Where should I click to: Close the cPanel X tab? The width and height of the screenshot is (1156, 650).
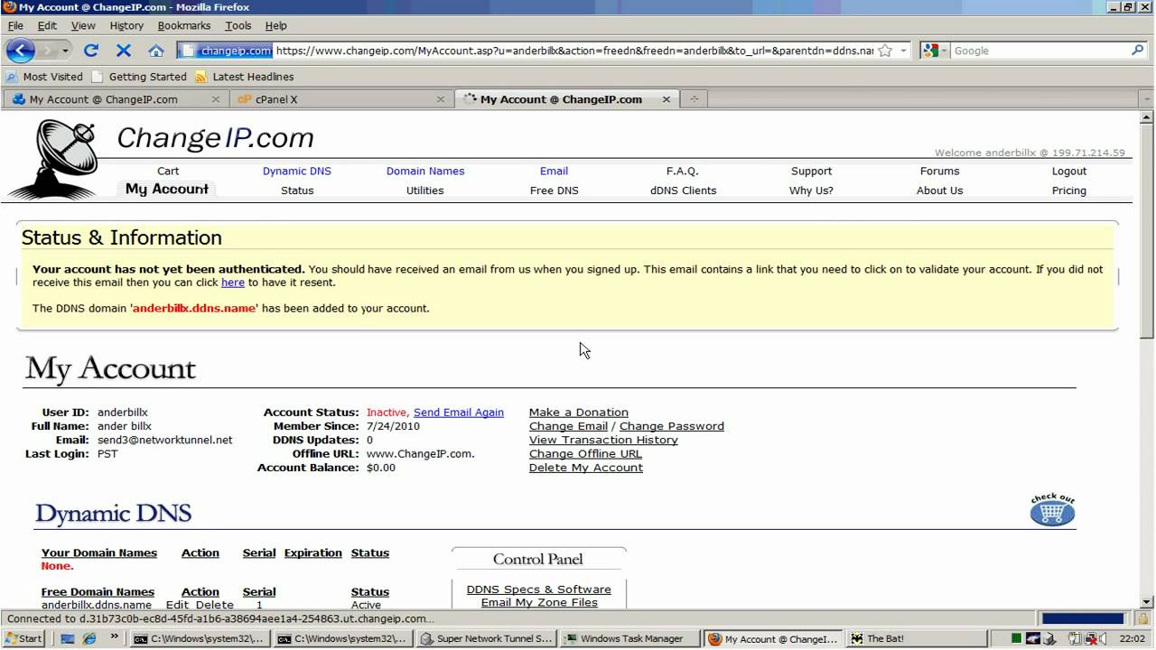(441, 99)
